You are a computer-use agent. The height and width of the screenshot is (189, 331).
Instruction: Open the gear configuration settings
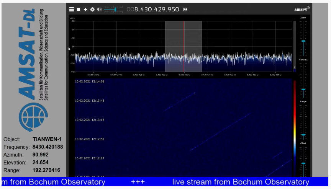tap(92, 9)
